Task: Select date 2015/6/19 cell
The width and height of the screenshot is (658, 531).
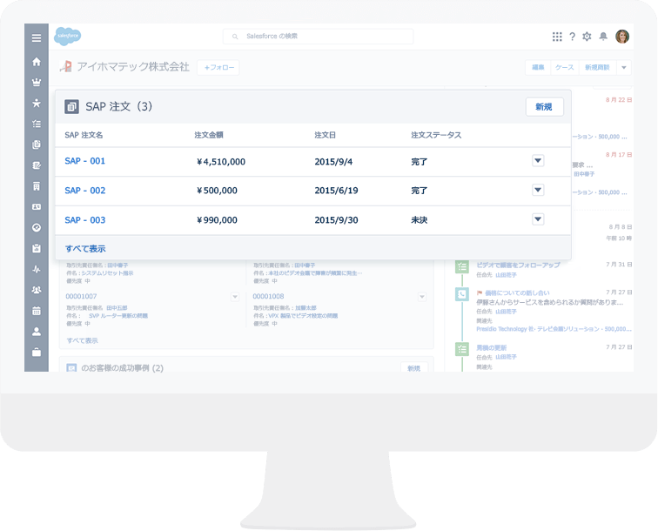Action: coord(336,191)
